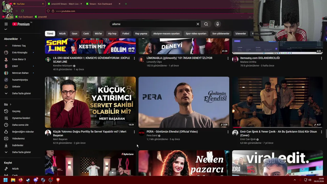Play PERA Gönlümün Efendisi thumbnail
This screenshot has height=184, width=327.
pos(184,102)
